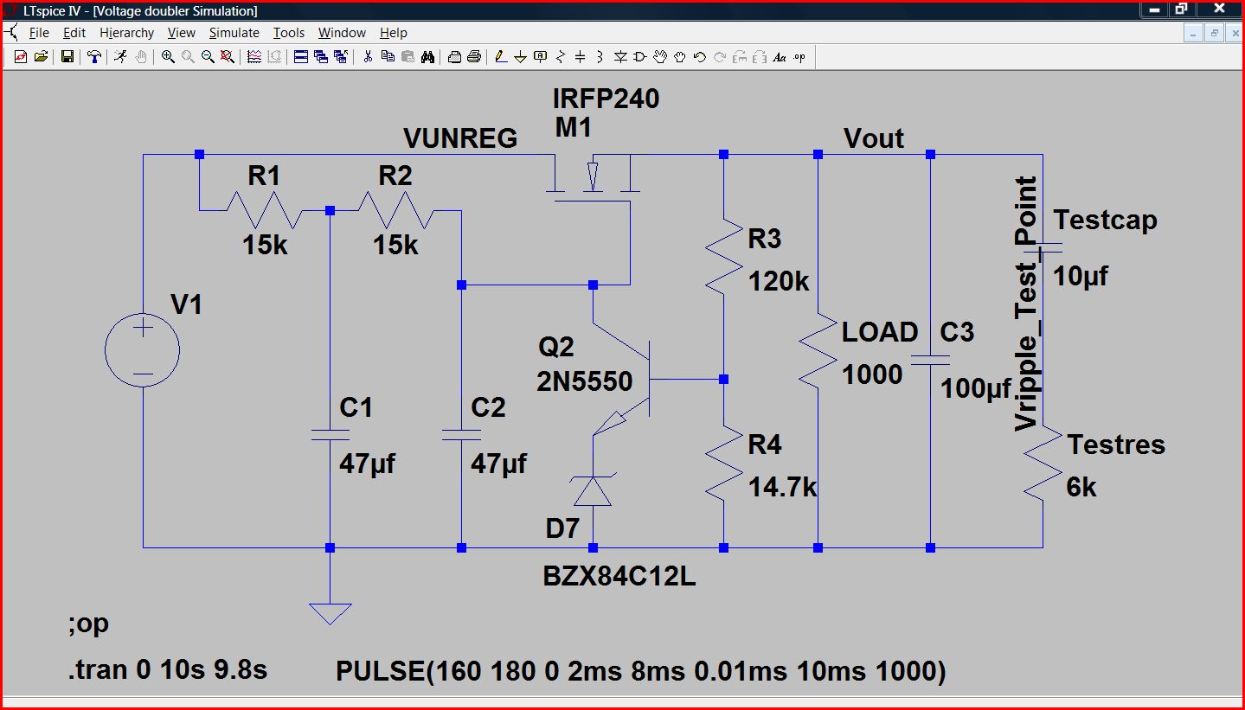1245x710 pixels.
Task: Click the .tran 0 10s 9.8s directive
Action: 166,670
